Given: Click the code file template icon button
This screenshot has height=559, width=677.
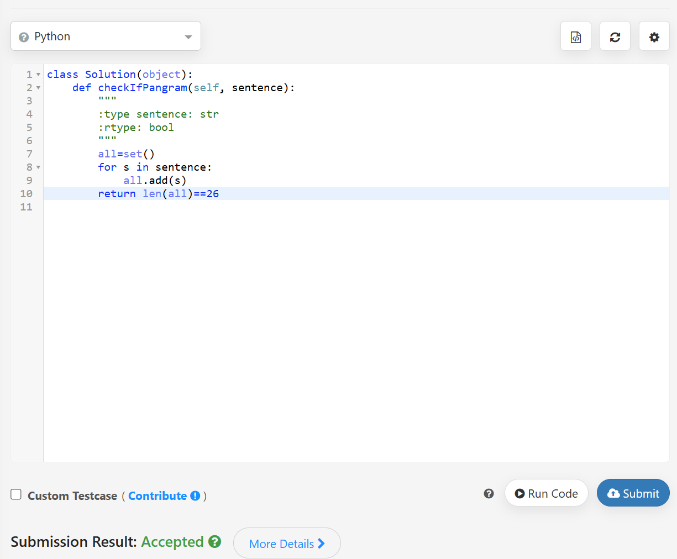Looking at the screenshot, I should [576, 37].
